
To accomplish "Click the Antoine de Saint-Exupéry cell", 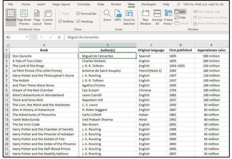I will (x=107, y=71).
